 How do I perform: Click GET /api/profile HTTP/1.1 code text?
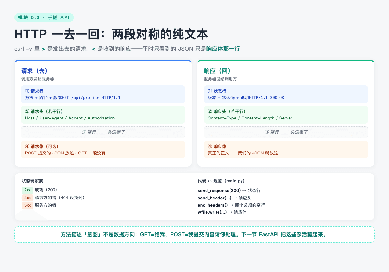pos(91,97)
